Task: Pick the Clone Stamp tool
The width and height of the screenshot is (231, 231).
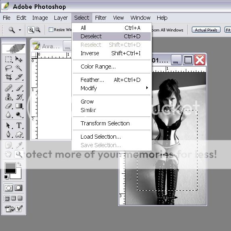Action: (8, 97)
